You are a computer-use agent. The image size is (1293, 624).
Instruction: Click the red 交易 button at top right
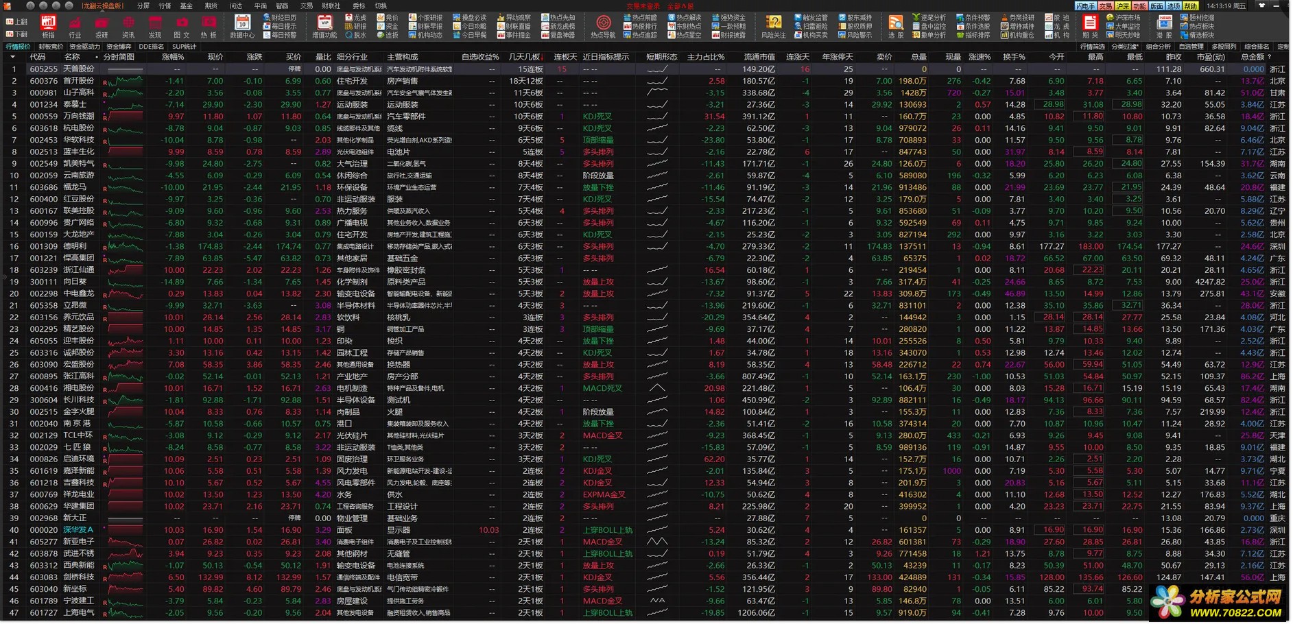tap(1105, 5)
